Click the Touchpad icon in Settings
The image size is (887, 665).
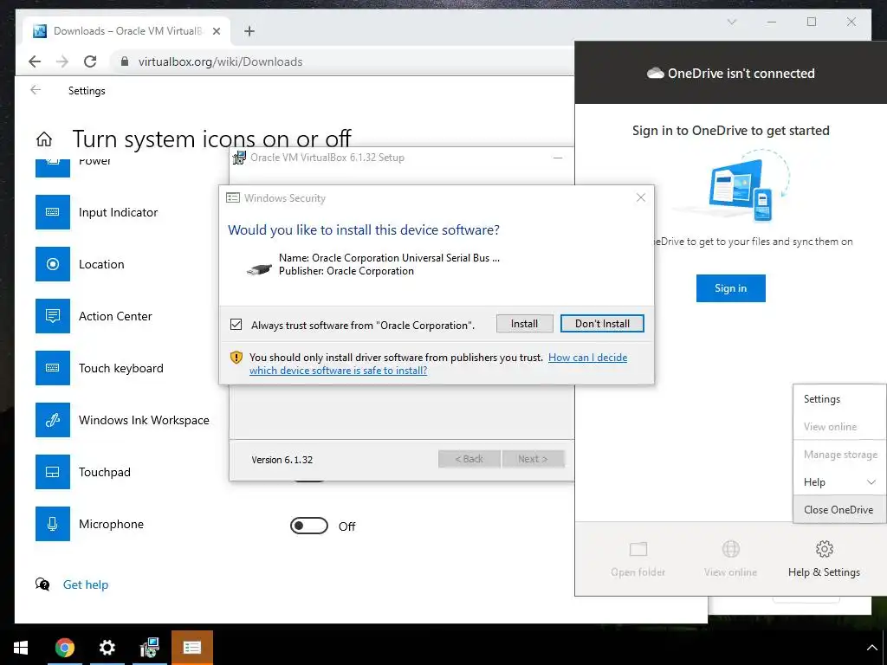pyautogui.click(x=53, y=472)
